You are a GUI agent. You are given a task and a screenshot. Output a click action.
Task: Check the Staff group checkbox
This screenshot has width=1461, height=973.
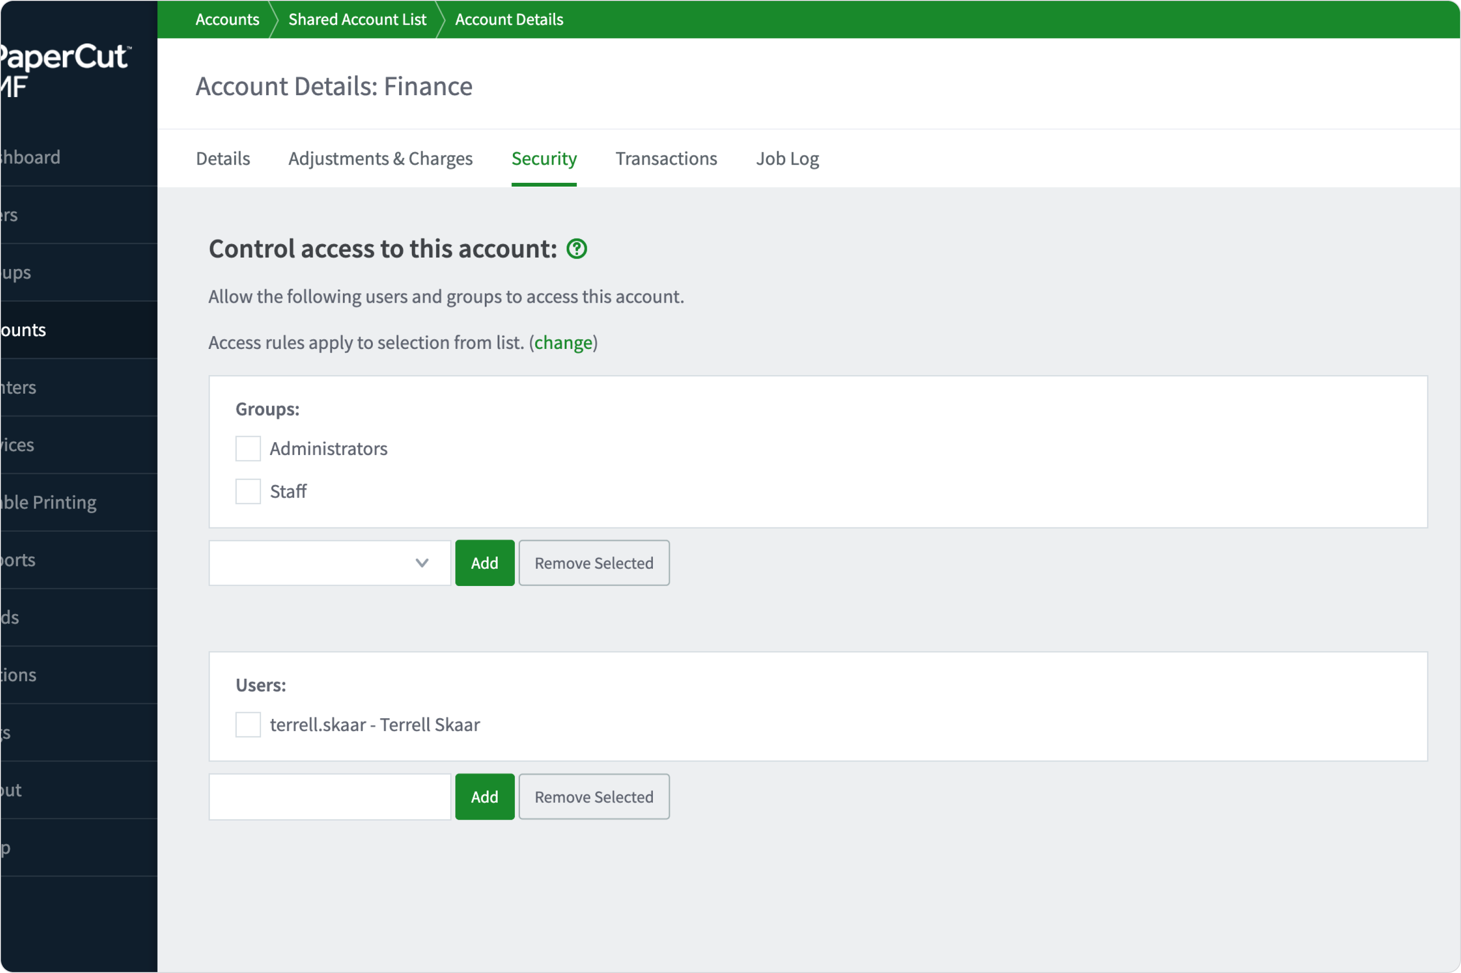pyautogui.click(x=247, y=491)
